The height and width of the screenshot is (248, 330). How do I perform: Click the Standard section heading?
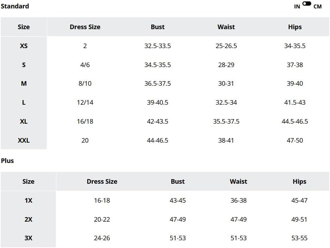[x=15, y=6]
